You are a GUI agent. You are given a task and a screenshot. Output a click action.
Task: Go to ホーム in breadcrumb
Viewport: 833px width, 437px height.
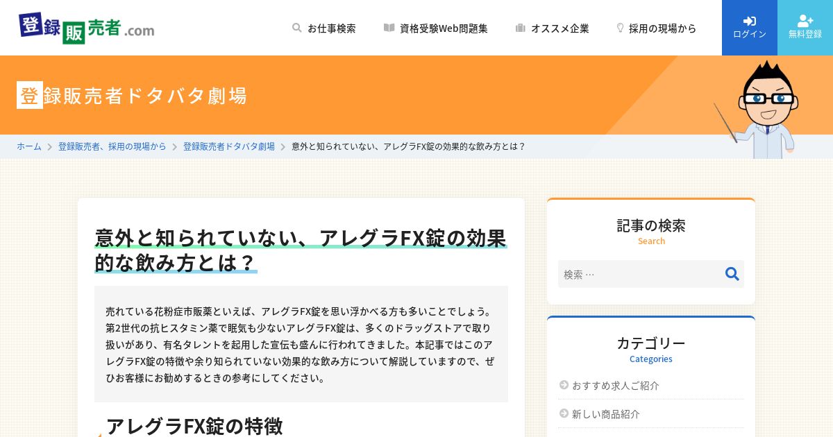[x=29, y=146]
